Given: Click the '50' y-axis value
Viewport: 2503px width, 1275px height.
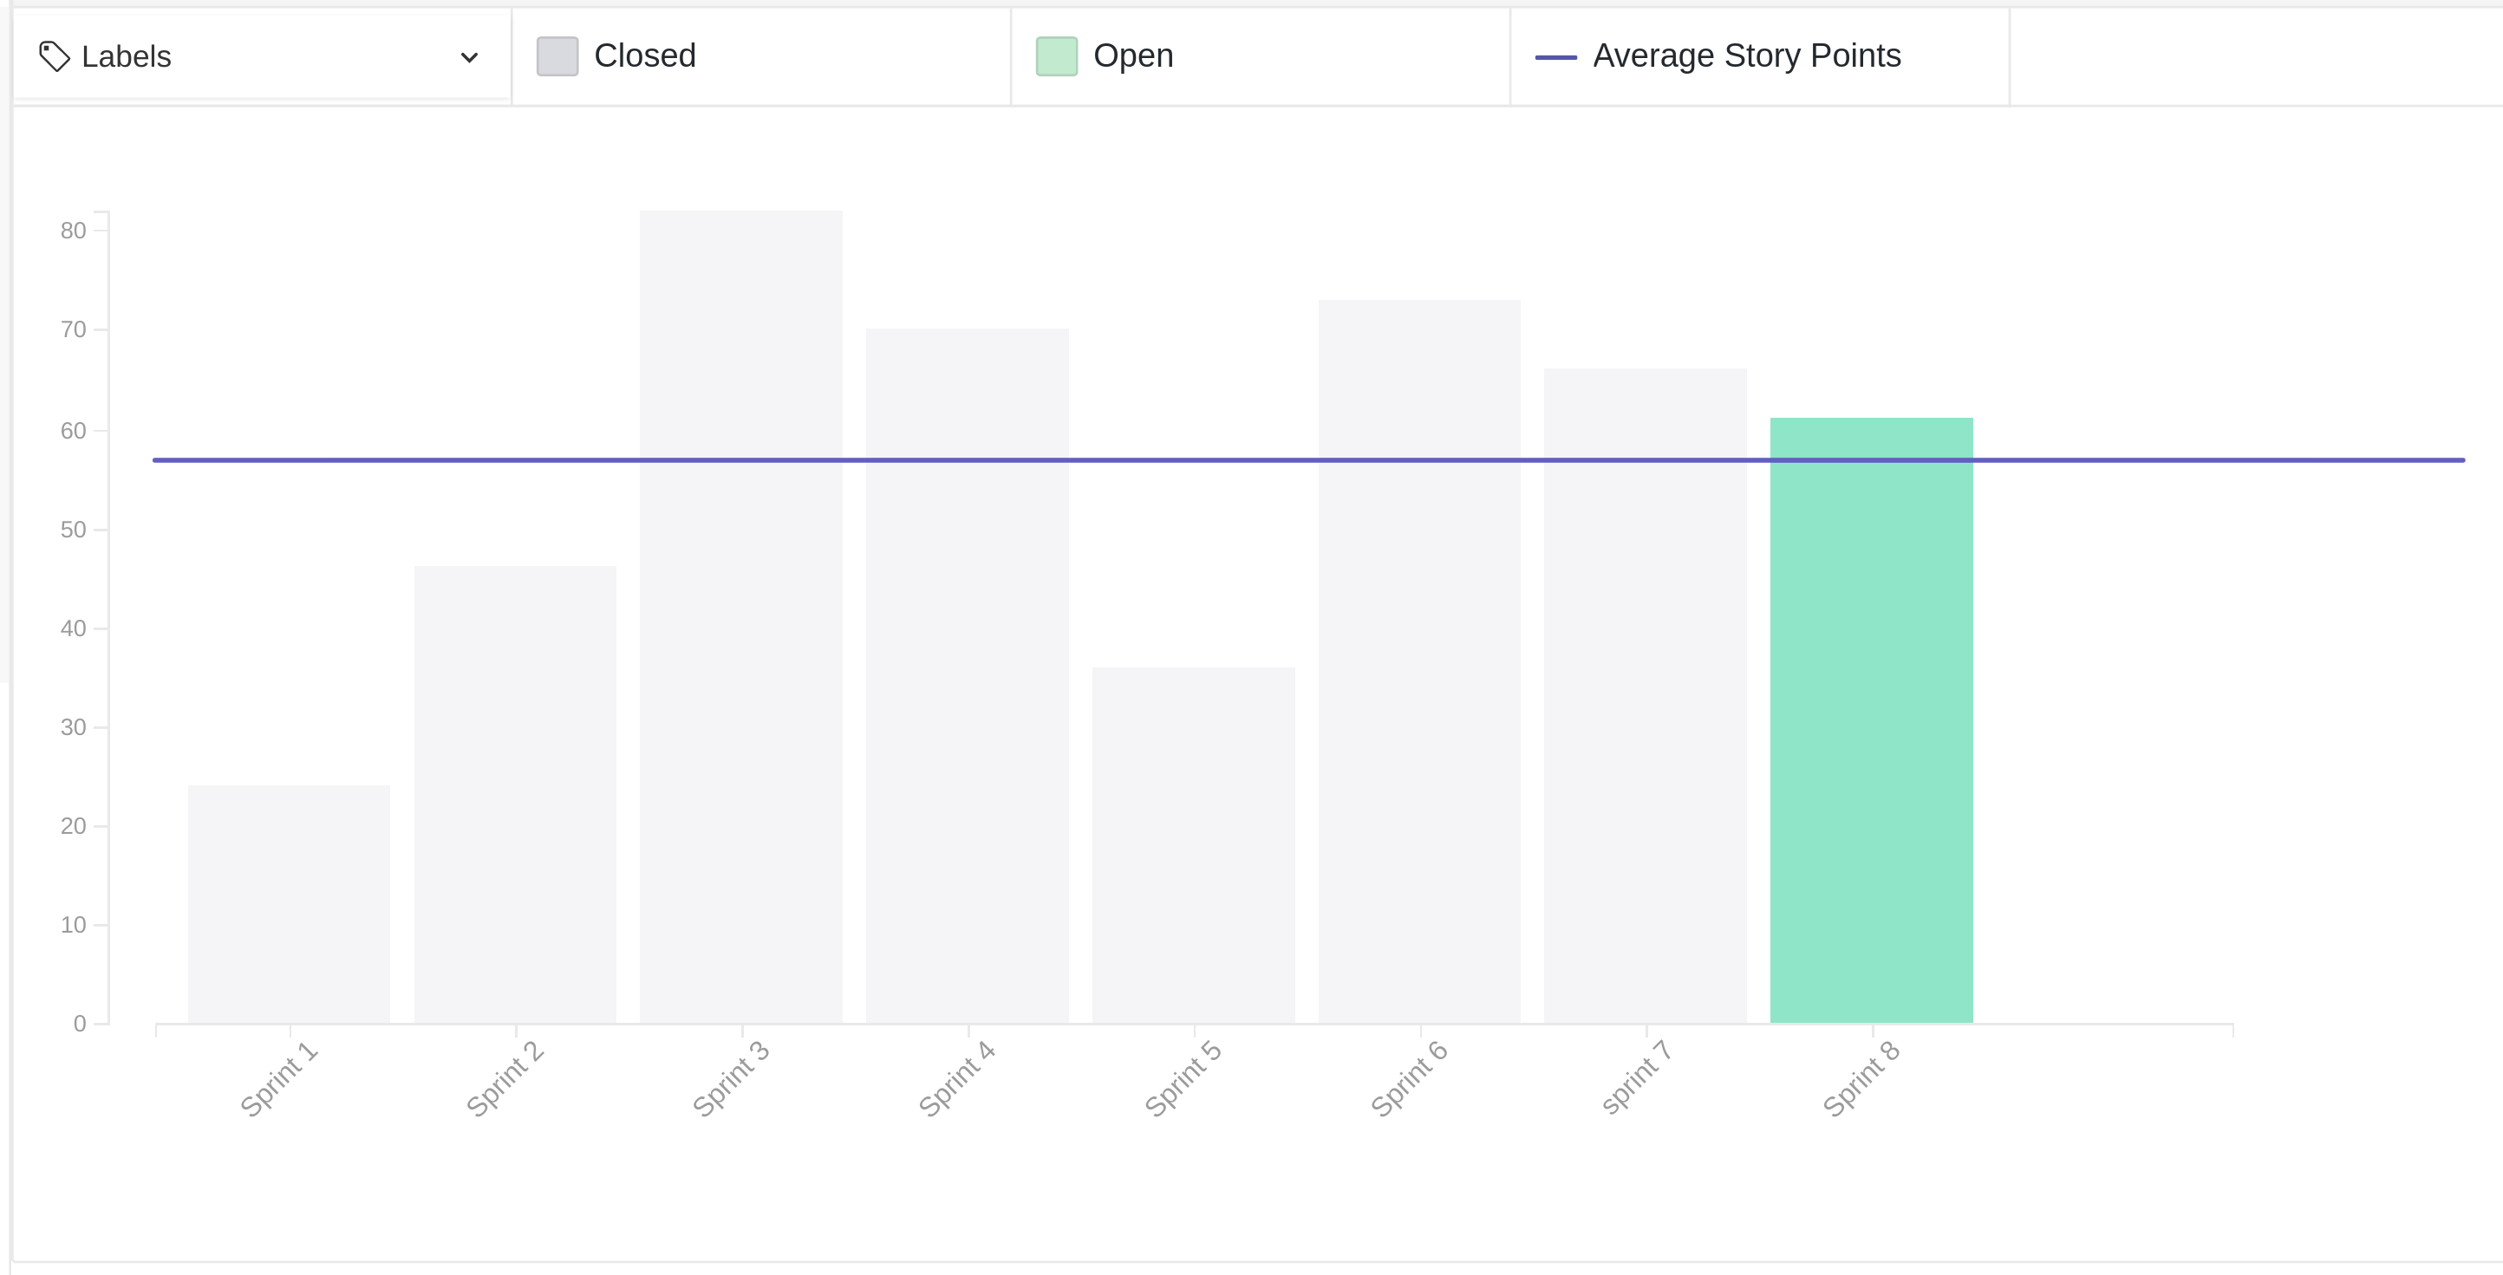Looking at the screenshot, I should [73, 530].
